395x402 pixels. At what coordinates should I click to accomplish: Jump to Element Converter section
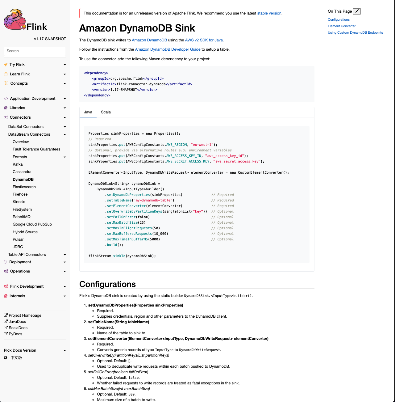click(x=342, y=26)
